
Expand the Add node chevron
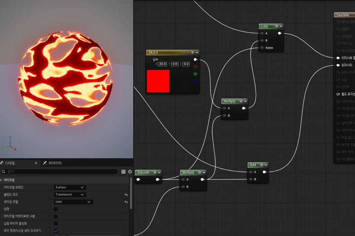(x=266, y=165)
